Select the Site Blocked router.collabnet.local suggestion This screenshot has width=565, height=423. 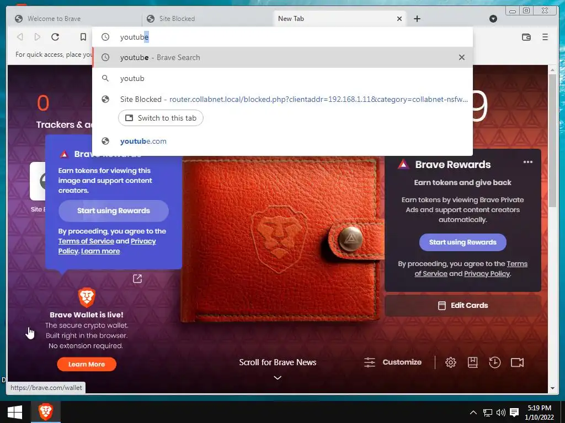[282, 99]
